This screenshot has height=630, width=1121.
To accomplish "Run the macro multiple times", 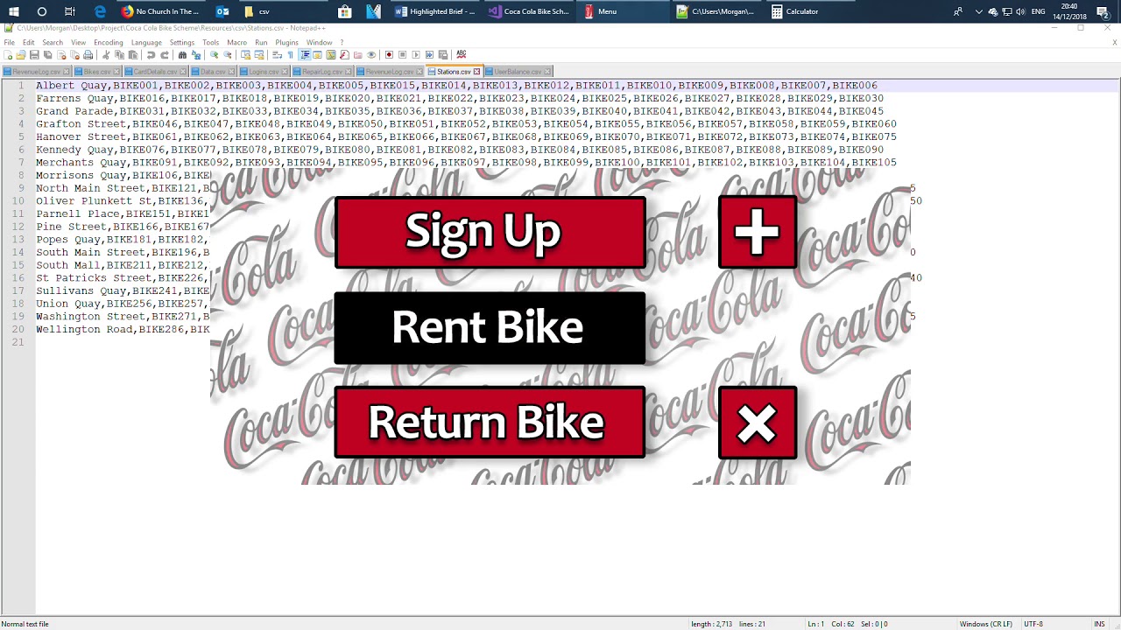I will pyautogui.click(x=428, y=55).
